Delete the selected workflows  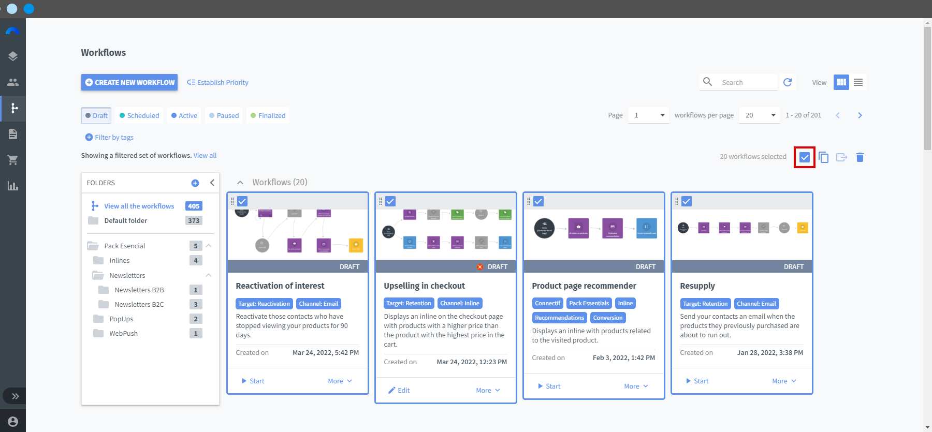point(860,157)
